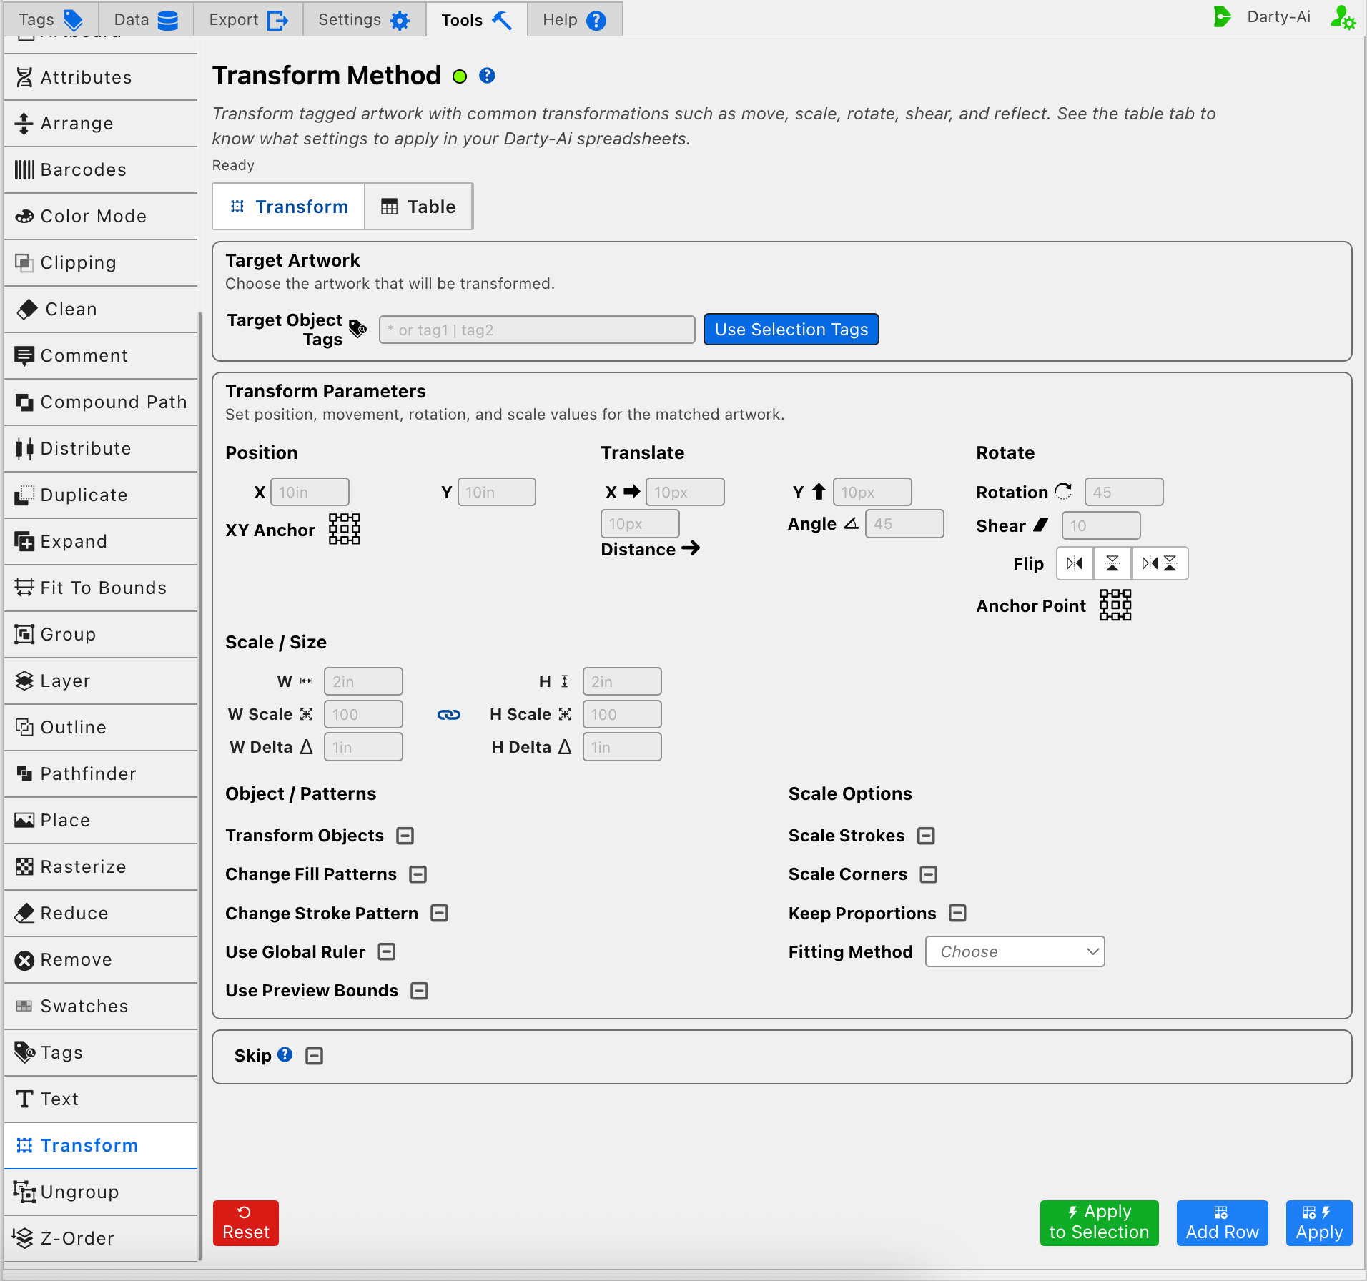Select the Comment tool
Image resolution: width=1367 pixels, height=1281 pixels.
click(x=101, y=356)
